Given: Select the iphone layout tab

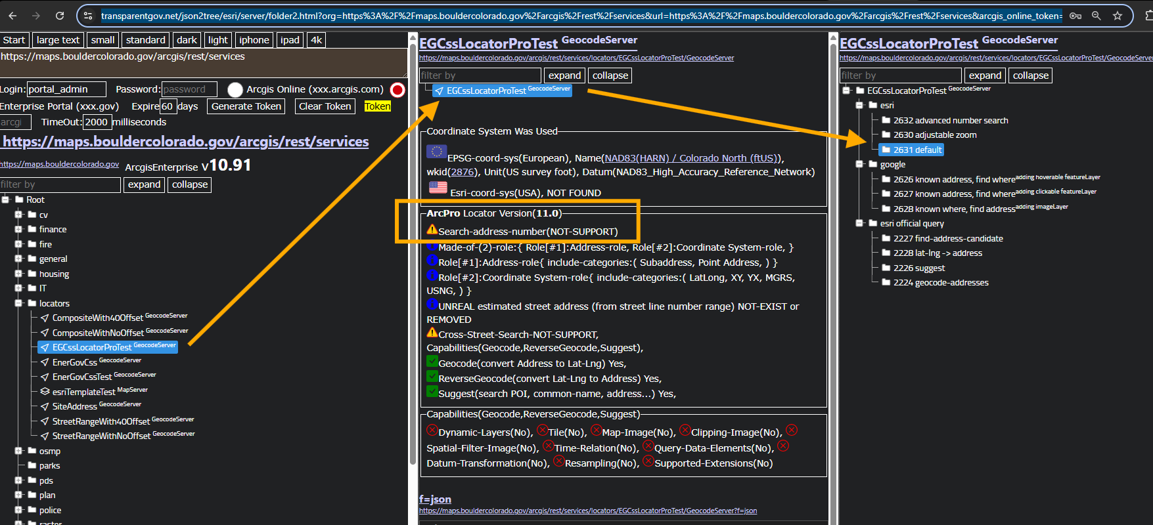Looking at the screenshot, I should pos(254,40).
